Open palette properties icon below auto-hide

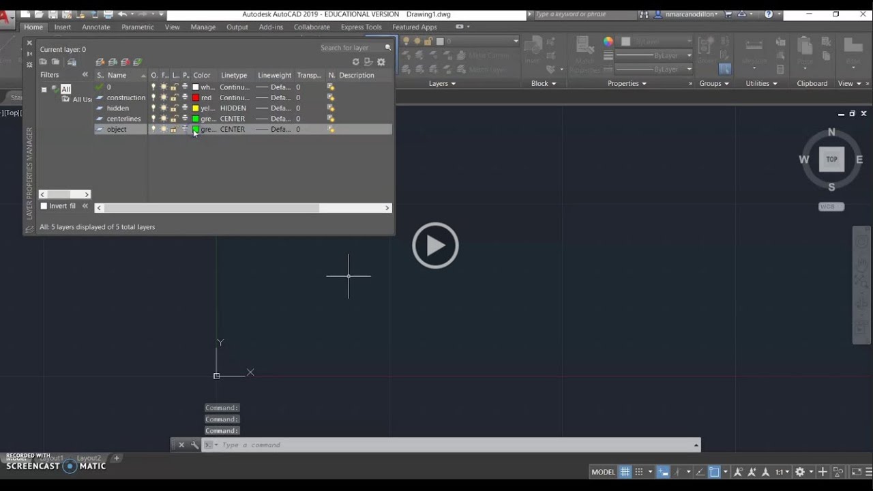pyautogui.click(x=29, y=64)
